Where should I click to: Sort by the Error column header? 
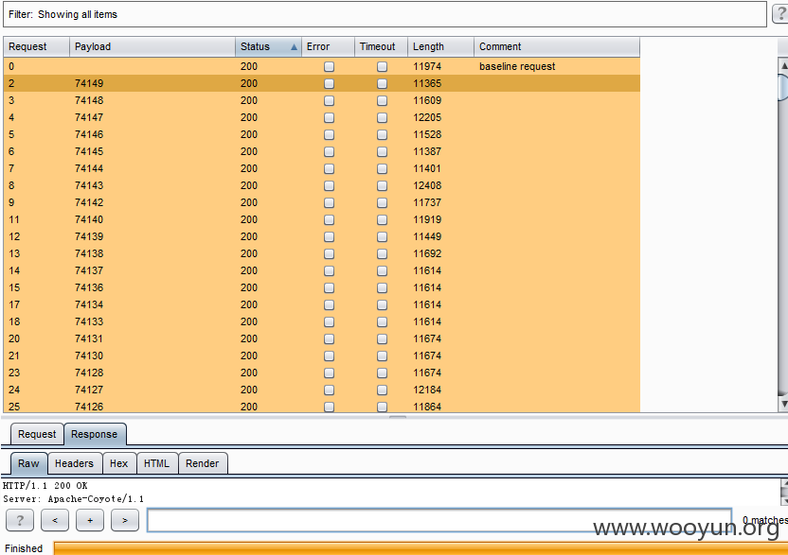[328, 46]
